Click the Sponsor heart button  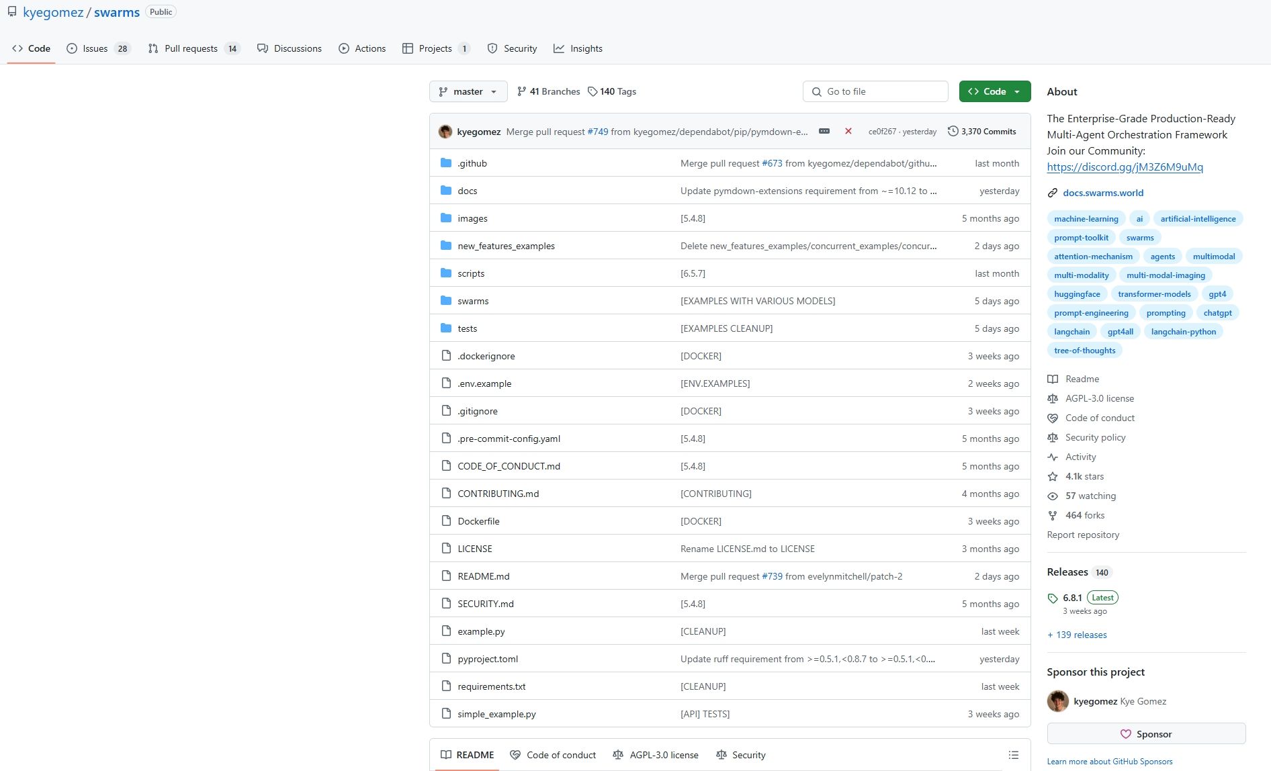point(1146,734)
